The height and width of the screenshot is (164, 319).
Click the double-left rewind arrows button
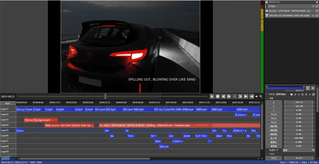tap(235, 96)
